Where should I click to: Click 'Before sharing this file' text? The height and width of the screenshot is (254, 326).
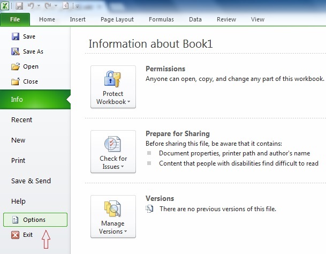(x=214, y=144)
